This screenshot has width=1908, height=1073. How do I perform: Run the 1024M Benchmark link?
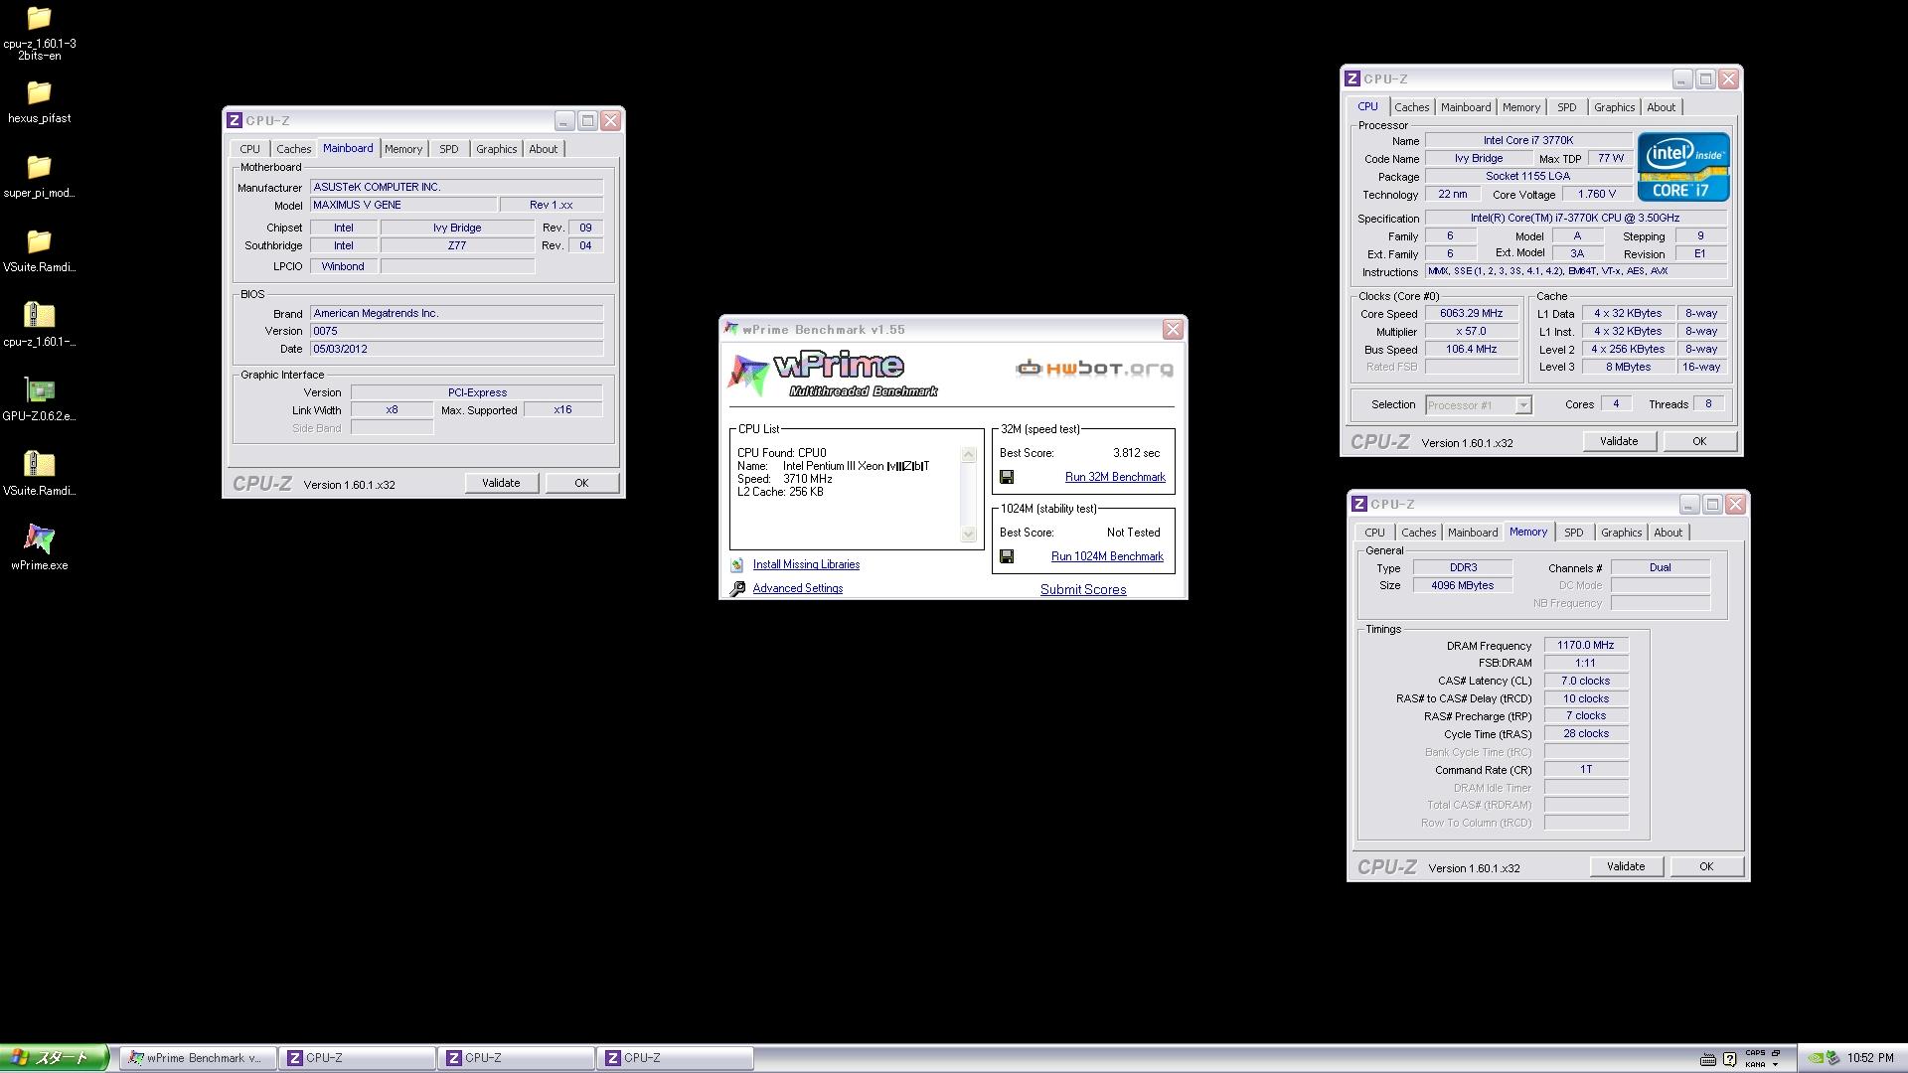pos(1107,556)
